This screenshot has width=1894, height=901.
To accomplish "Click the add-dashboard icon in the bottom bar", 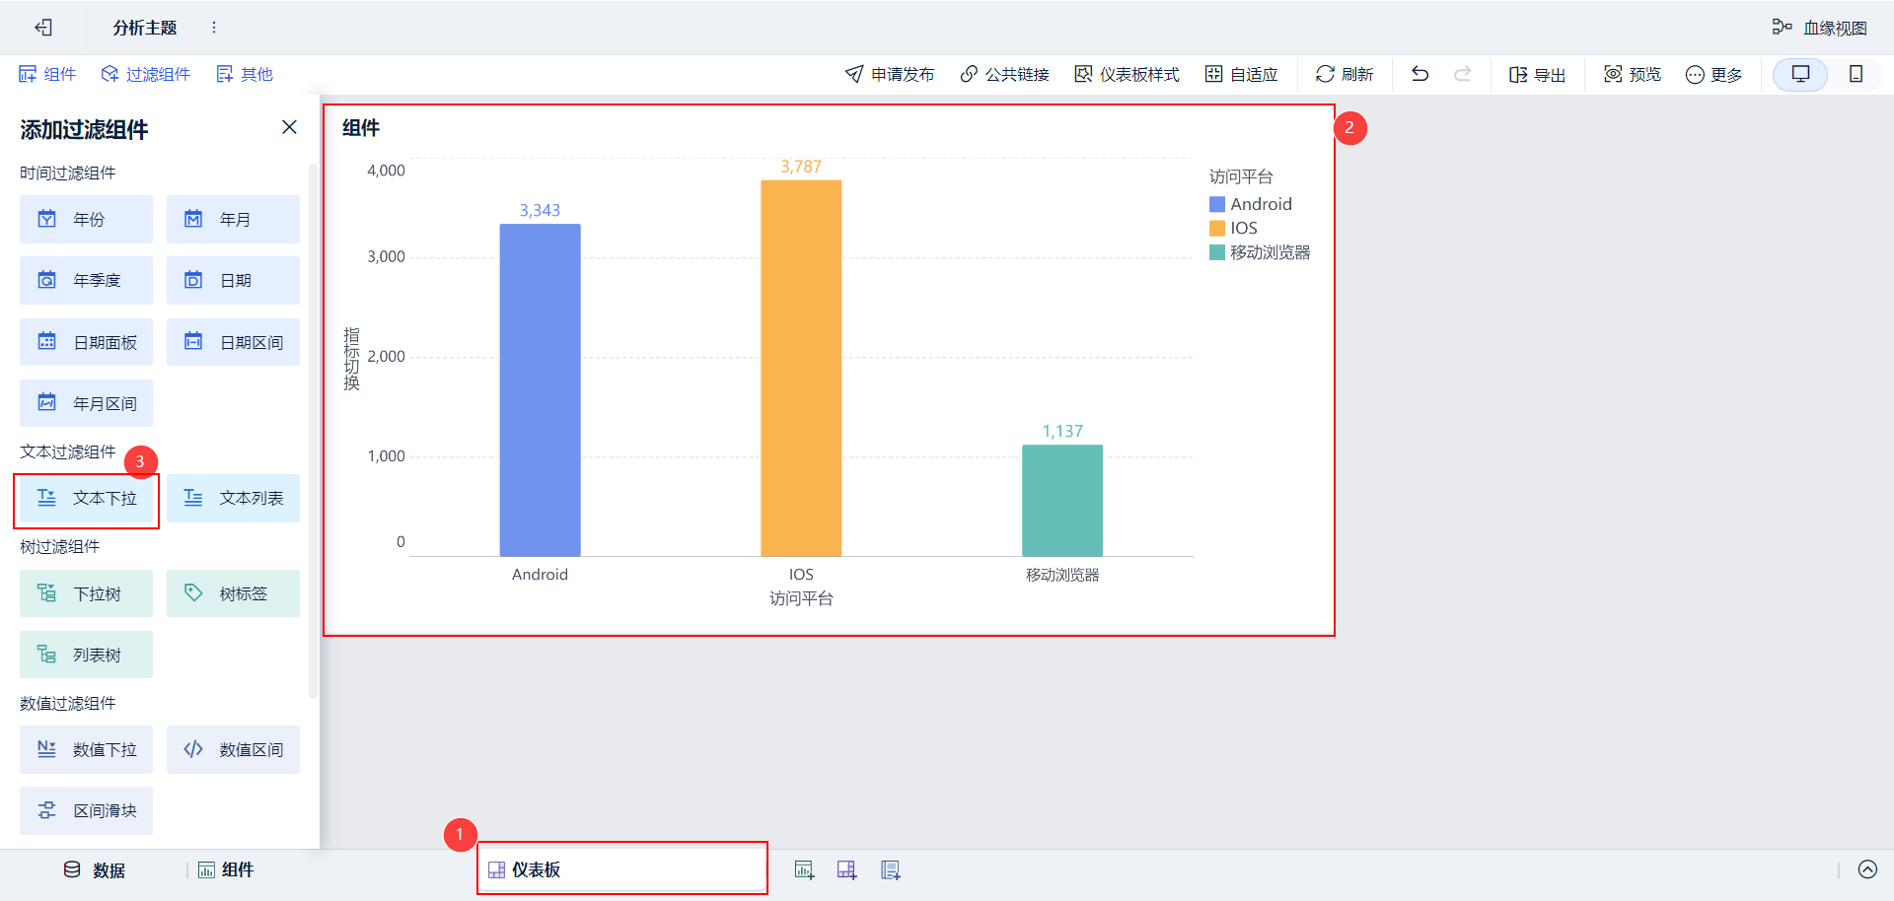I will tap(846, 869).
